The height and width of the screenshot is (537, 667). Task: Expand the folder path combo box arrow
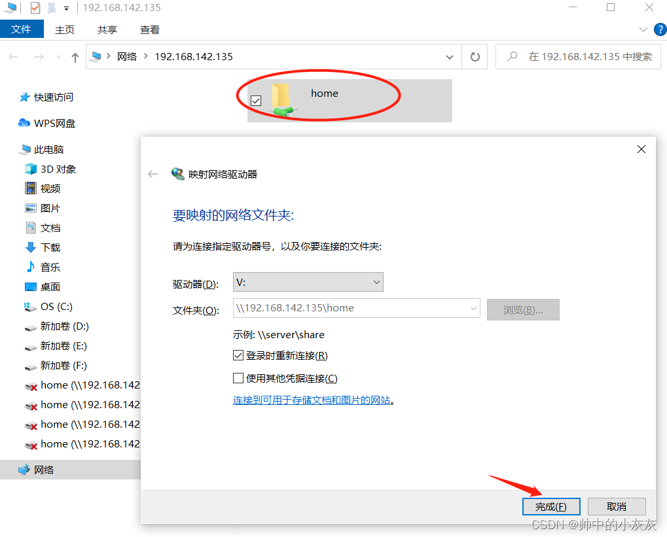pyautogui.click(x=473, y=309)
